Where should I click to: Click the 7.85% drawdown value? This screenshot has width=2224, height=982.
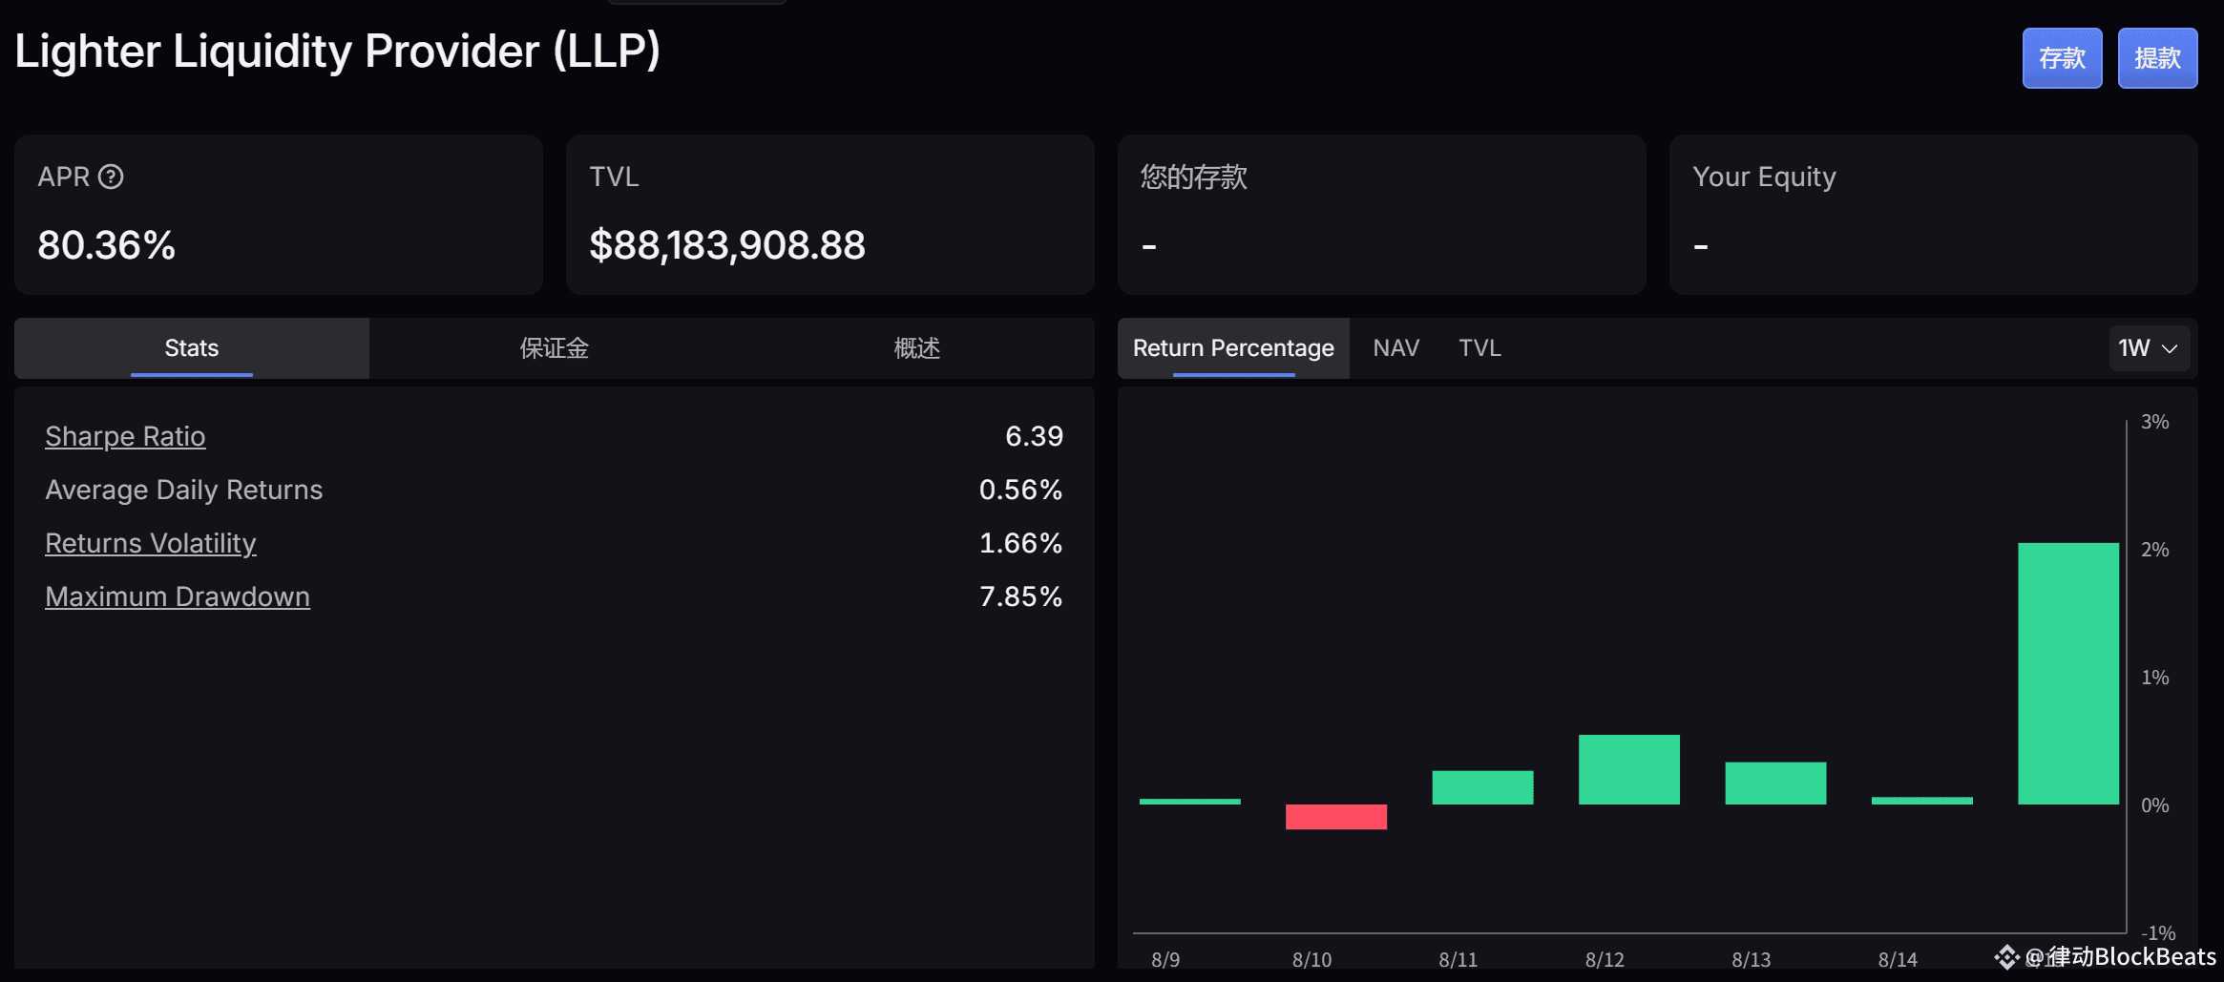pos(1020,596)
